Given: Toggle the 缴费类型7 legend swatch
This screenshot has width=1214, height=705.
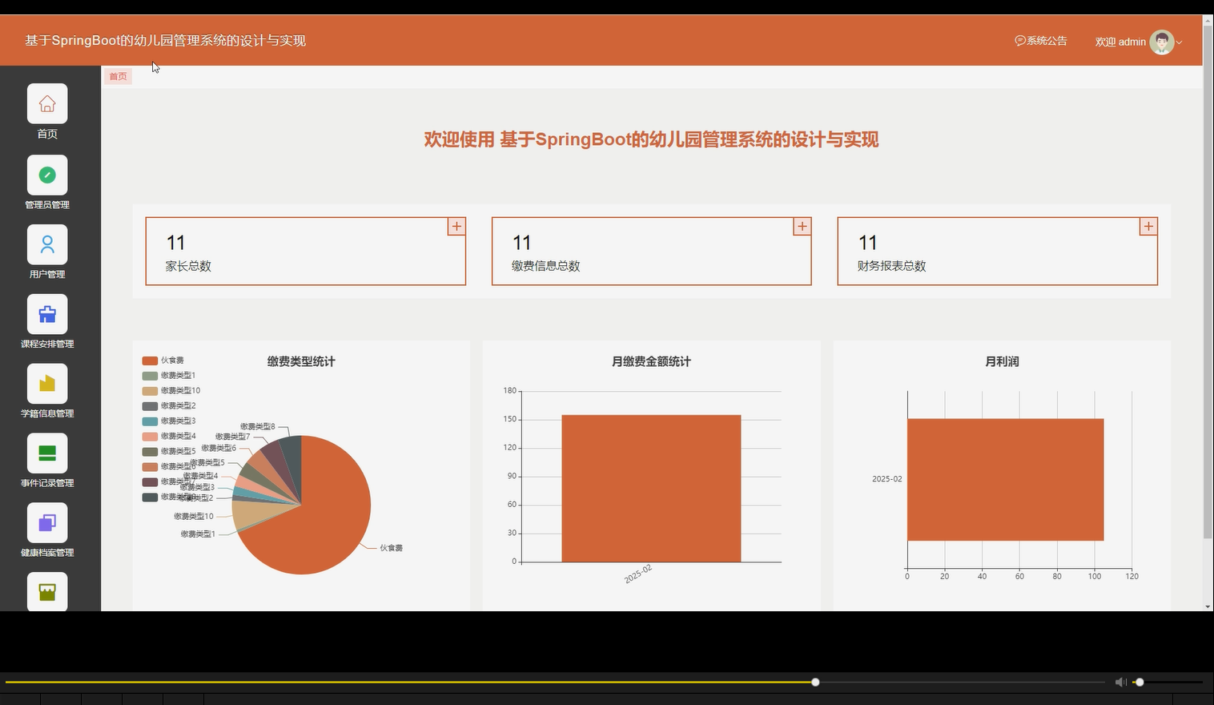Looking at the screenshot, I should 150,482.
